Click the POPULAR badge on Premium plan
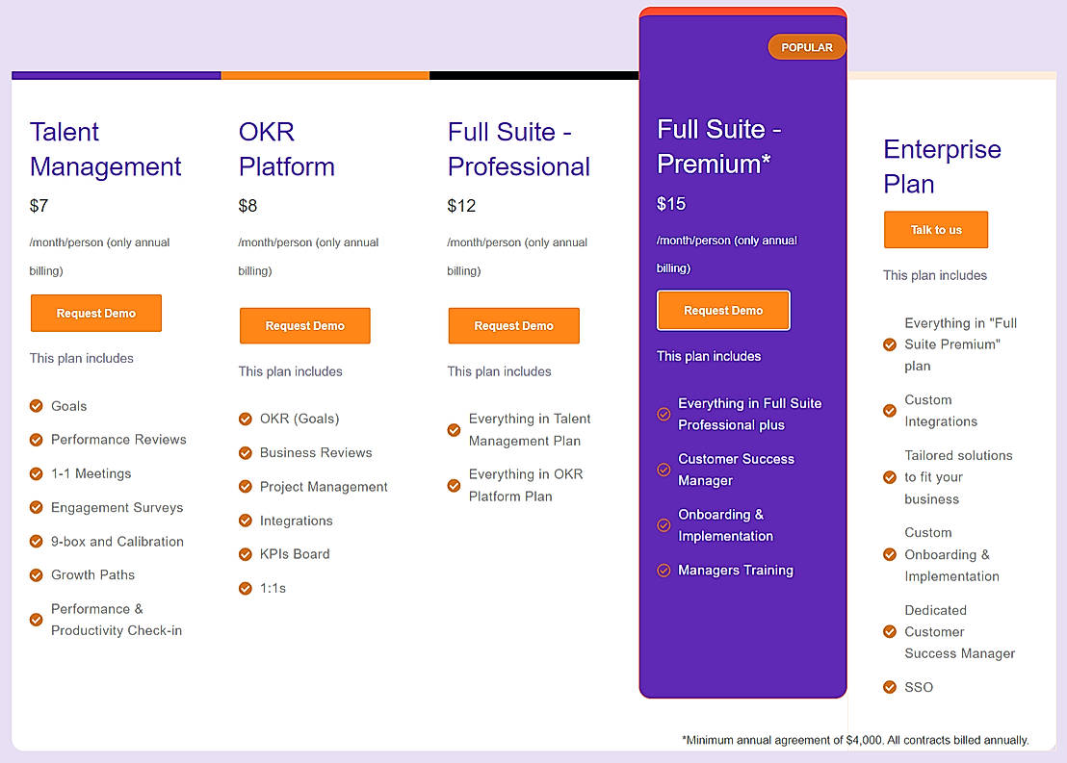 pos(806,47)
